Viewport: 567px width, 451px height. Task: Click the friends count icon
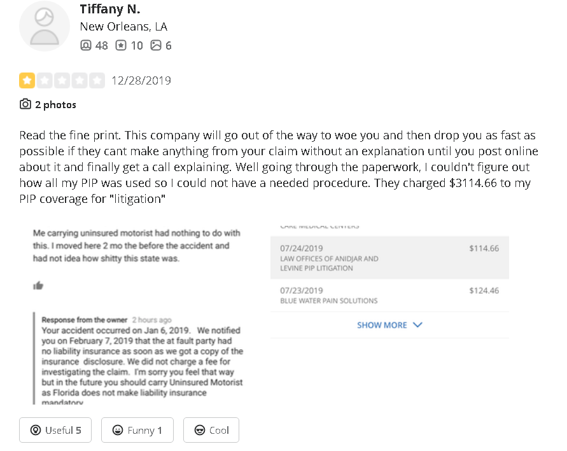coord(87,45)
